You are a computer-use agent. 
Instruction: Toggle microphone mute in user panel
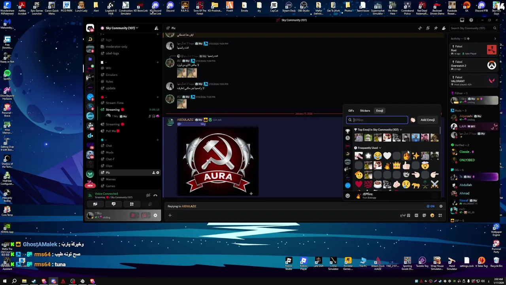[x=133, y=215]
